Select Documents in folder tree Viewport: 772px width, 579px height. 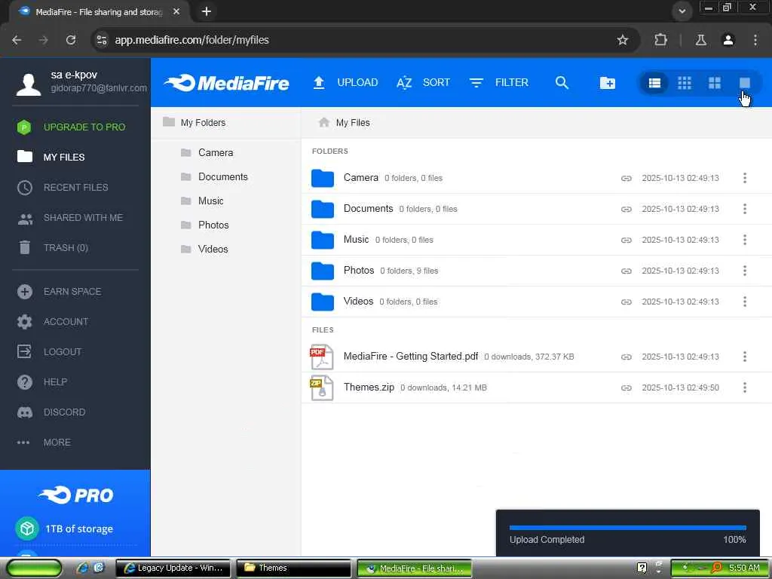point(214,176)
